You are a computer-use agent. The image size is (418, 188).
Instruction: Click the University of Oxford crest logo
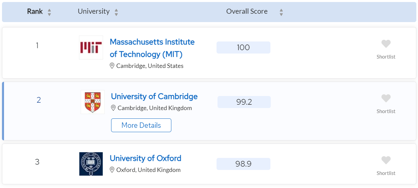(91, 164)
